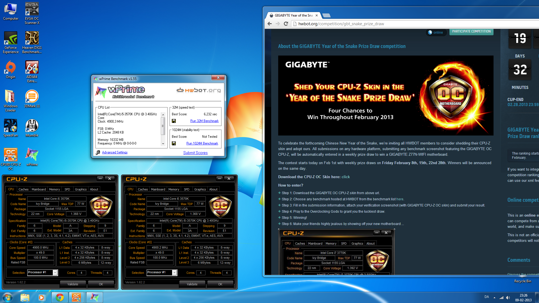Click PARTICIPATE COMPETITION button

tap(471, 32)
